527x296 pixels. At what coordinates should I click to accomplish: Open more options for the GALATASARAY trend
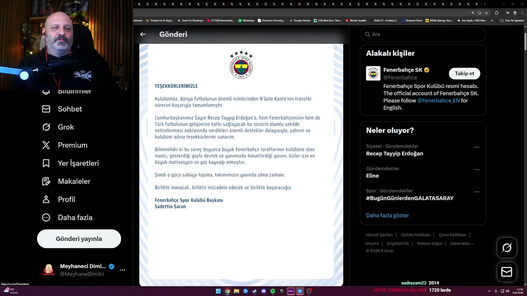pos(477,192)
